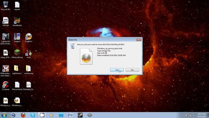Select the CCleaner desktop shortcut
The height and width of the screenshot is (118, 209).
(x=6, y=86)
